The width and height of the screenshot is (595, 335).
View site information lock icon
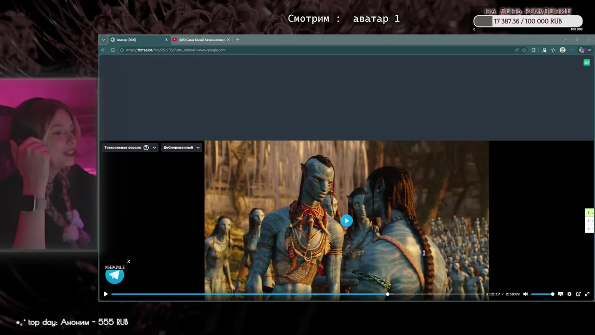click(122, 50)
